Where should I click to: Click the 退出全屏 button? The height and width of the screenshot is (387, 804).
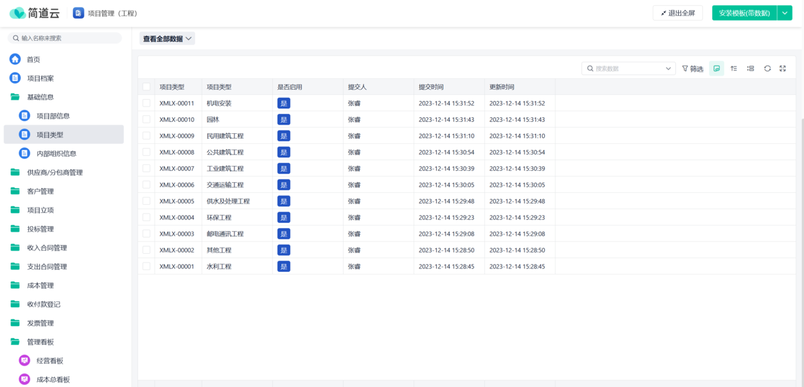[677, 13]
